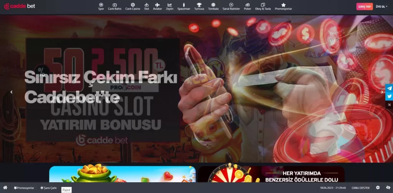This screenshot has width=393, height=193.
Task: Show the previous banner slide
Action: point(11,92)
